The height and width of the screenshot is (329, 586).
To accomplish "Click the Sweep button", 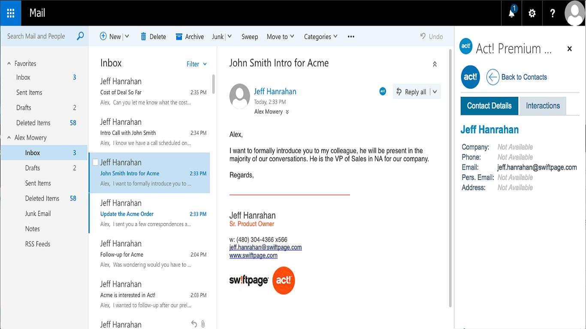I will pos(250,37).
